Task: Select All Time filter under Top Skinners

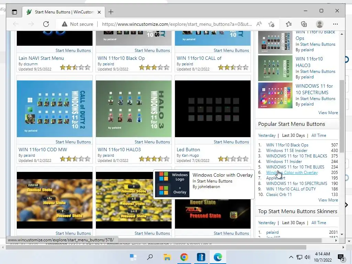Action: 319,223
